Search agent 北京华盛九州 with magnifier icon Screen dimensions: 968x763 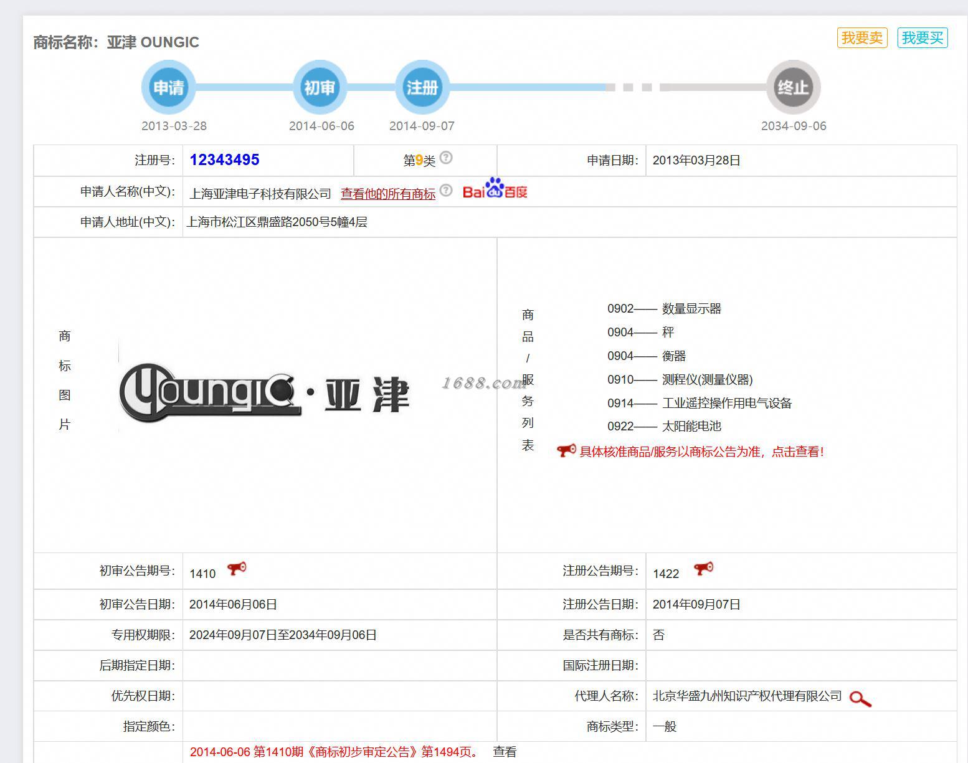pos(860,698)
